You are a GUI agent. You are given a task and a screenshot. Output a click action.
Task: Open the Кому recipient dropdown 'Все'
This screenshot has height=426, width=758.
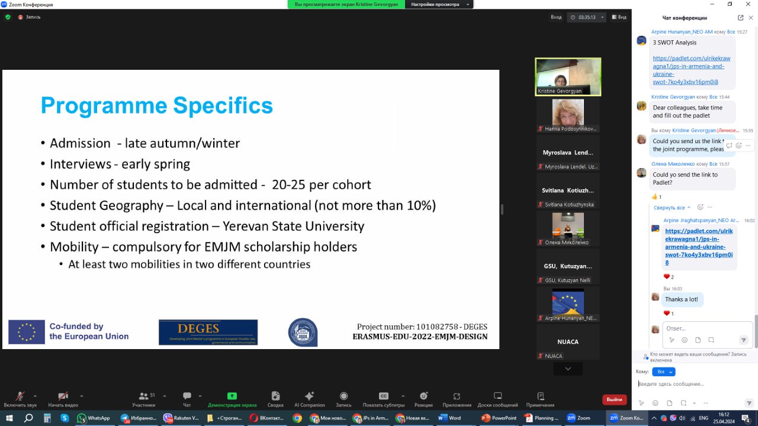tap(663, 372)
